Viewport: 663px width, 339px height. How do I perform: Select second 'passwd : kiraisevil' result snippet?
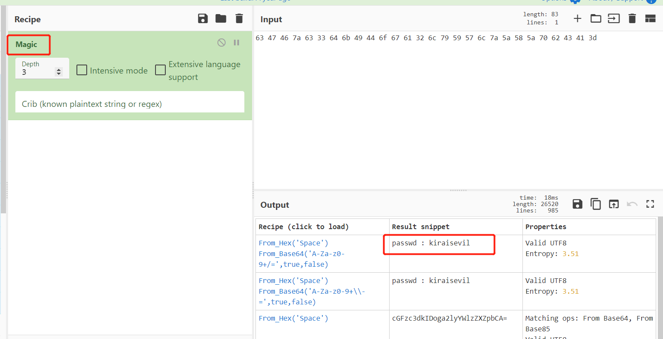click(x=431, y=280)
